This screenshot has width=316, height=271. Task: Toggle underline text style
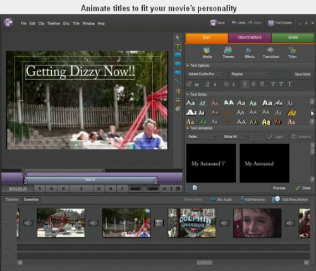click(x=290, y=84)
